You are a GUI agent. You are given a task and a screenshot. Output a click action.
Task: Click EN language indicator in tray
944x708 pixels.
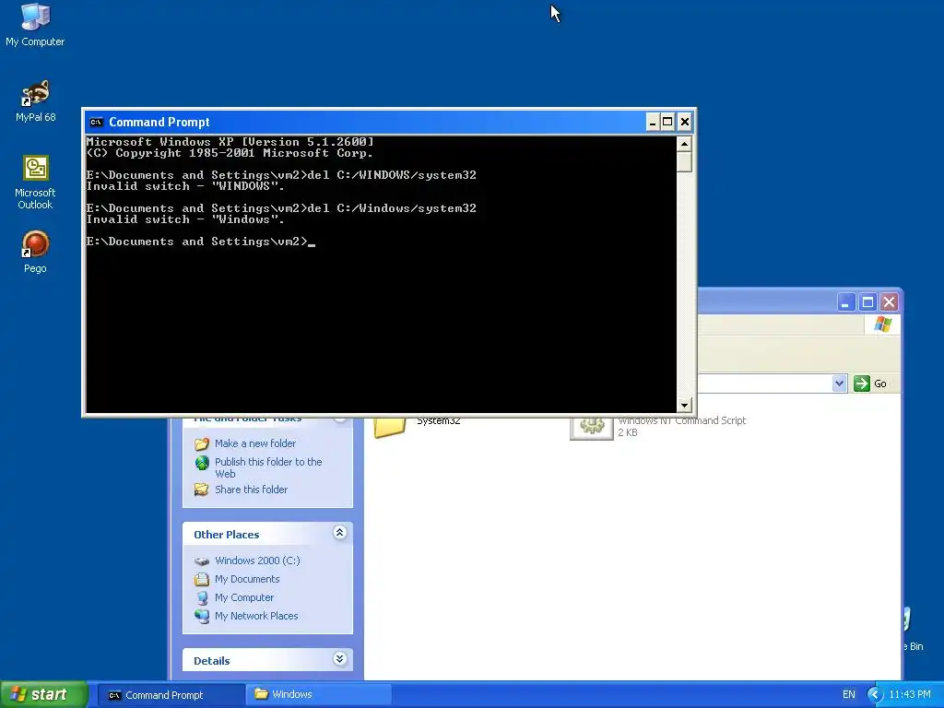[x=848, y=695]
